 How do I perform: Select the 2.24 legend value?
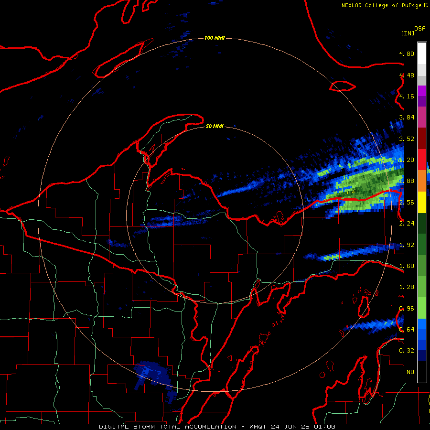pos(407,224)
